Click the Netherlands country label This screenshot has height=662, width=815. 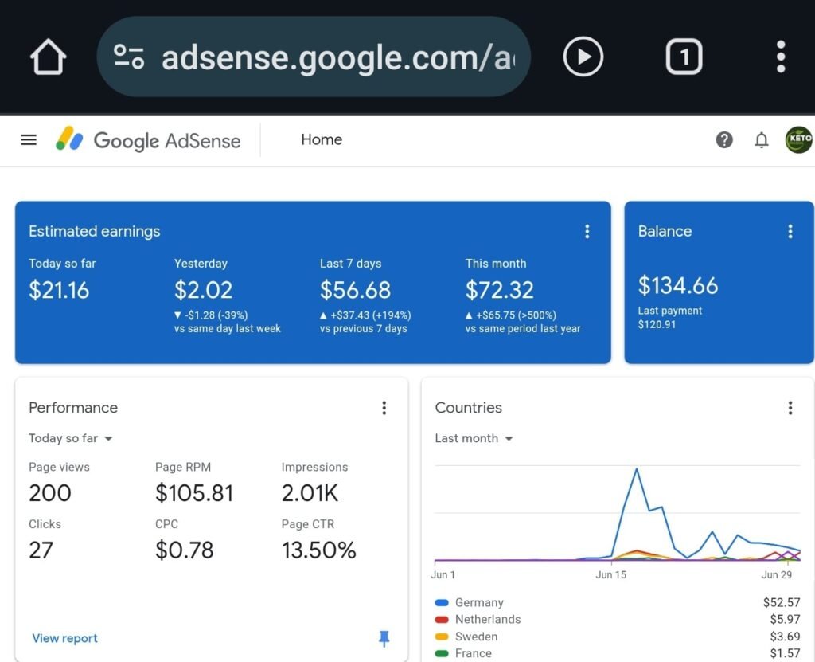click(x=488, y=619)
